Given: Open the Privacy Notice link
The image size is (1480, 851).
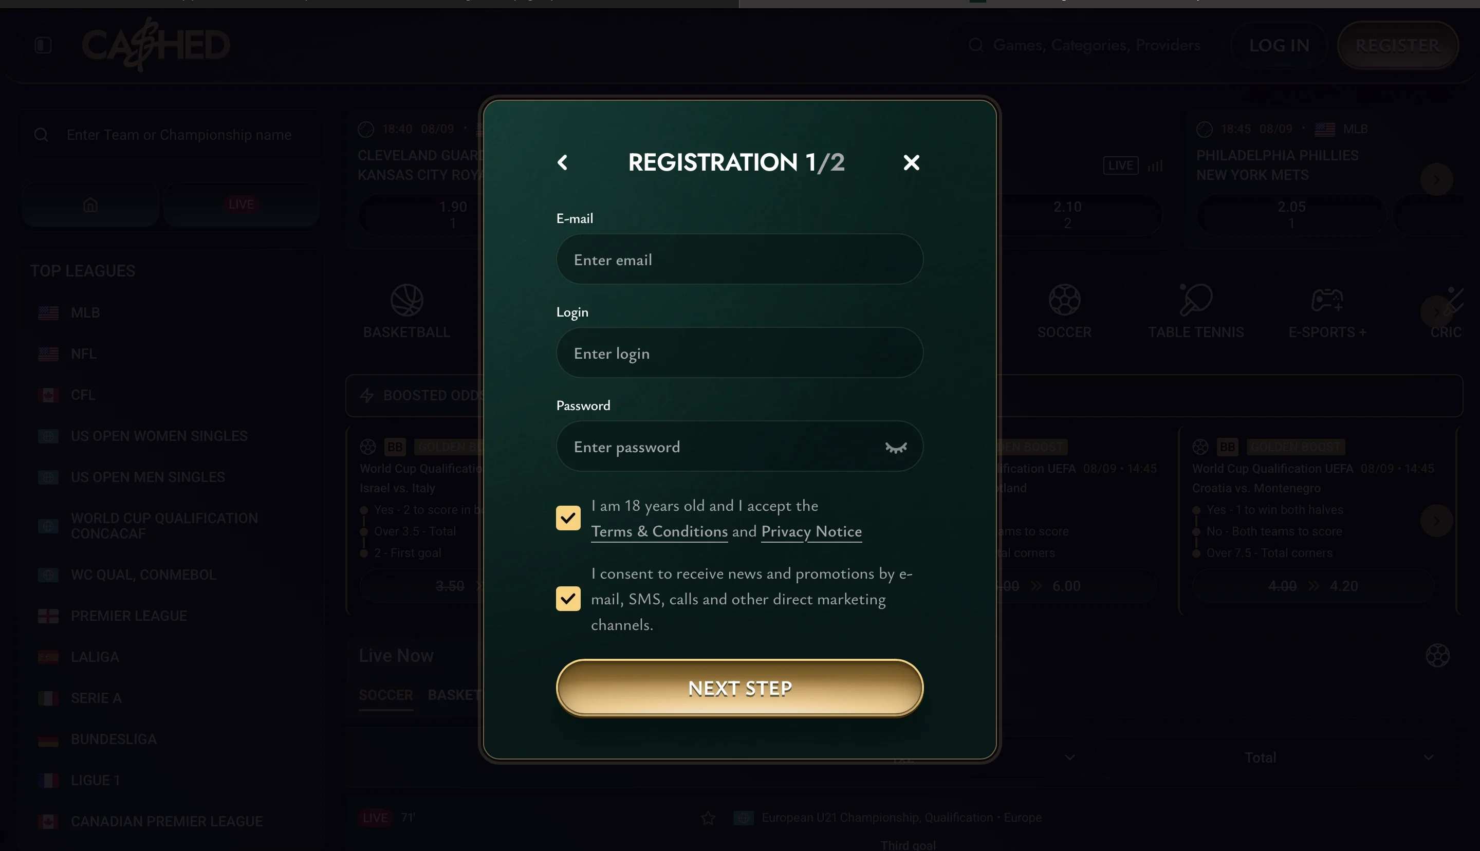Looking at the screenshot, I should 811,531.
